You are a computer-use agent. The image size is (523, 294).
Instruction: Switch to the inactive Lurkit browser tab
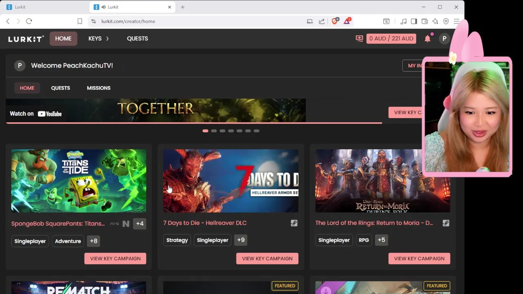[x=45, y=7]
